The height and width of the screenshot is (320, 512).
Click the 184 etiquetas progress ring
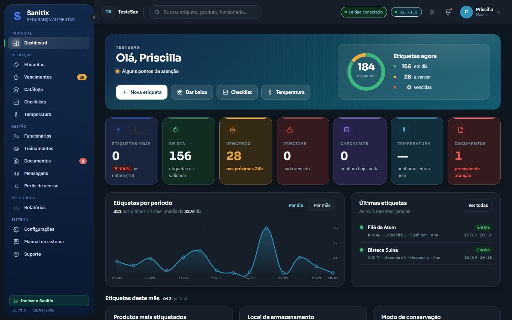366,72
